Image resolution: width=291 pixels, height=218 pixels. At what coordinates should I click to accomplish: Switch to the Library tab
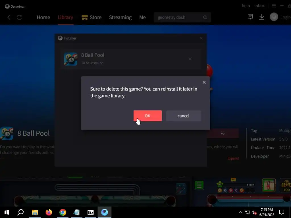pyautogui.click(x=65, y=17)
